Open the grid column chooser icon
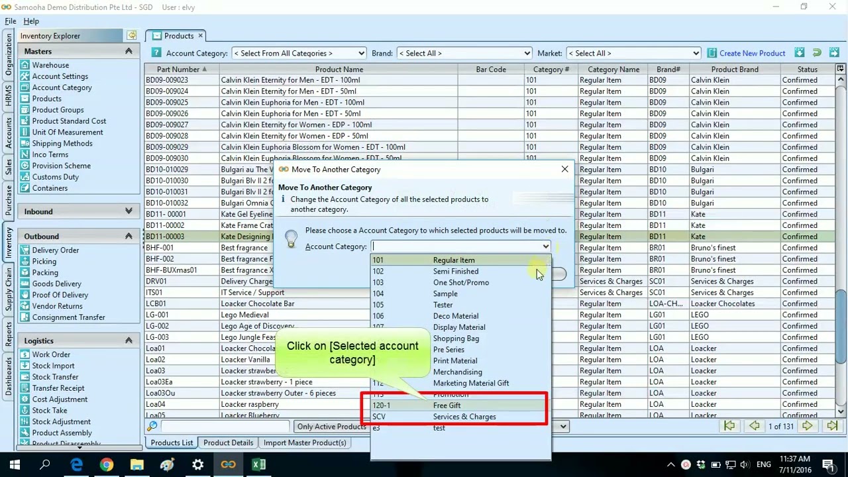The height and width of the screenshot is (477, 848). tap(841, 69)
